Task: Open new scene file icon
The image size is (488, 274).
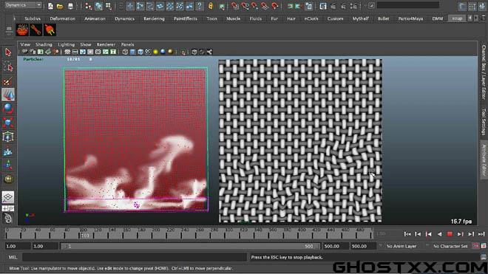Action: click(50, 6)
